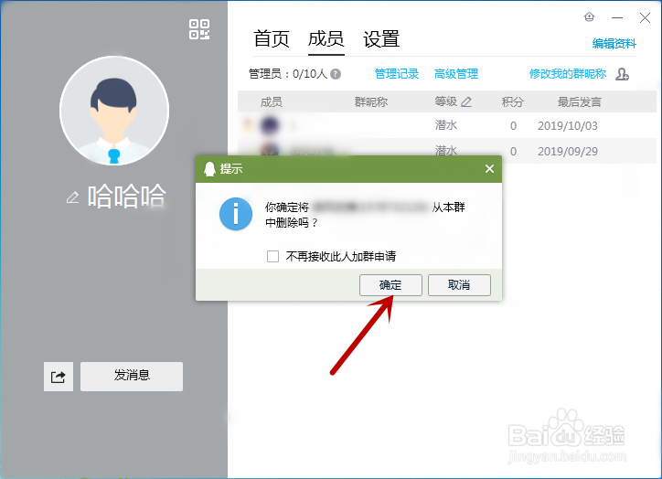
Task: Click 修改我的群昵称 link
Action: [x=568, y=74]
